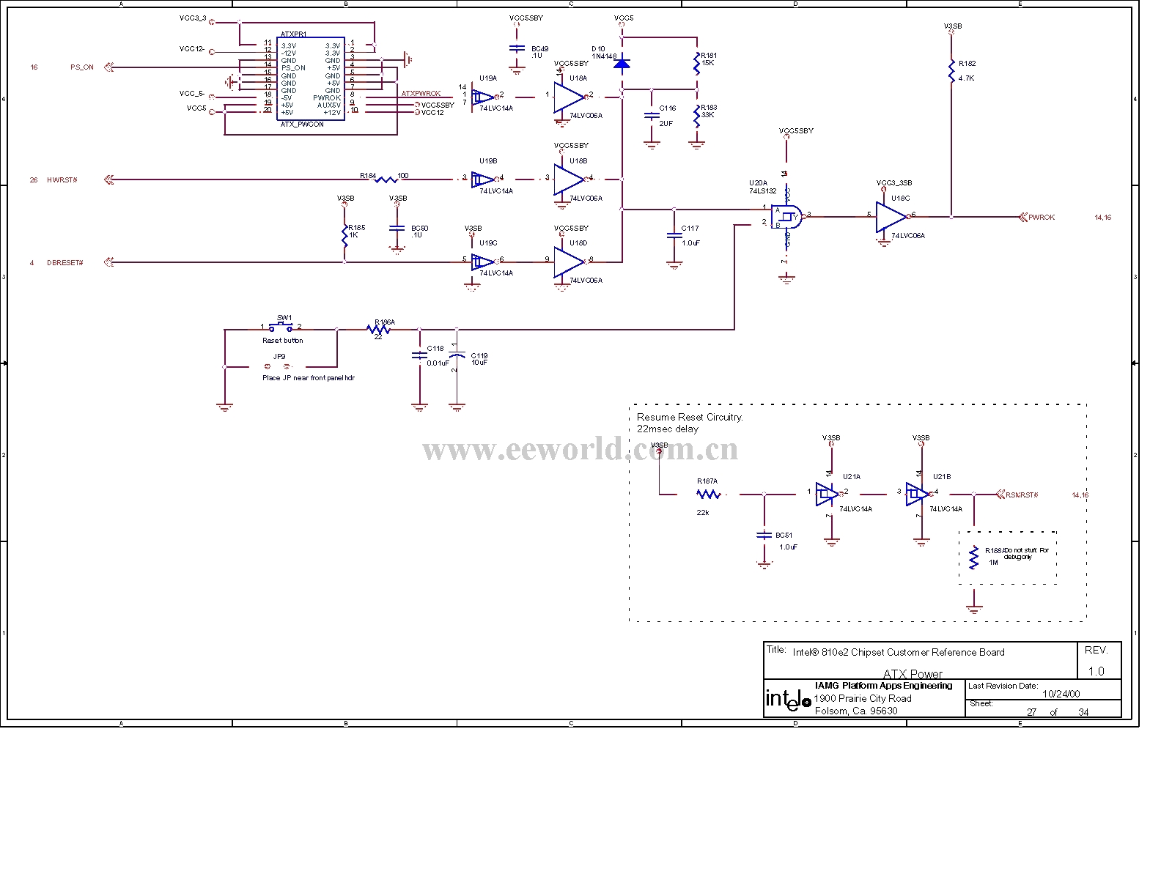
Task: Select the title 'Intel® 810e2 Chipset Customer Reference Board'
Action: pos(899,652)
